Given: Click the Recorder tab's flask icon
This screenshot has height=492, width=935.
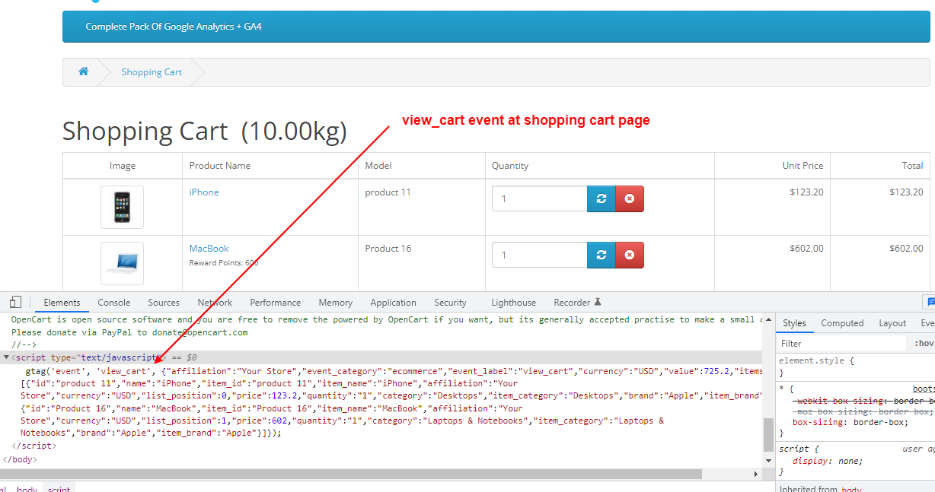Looking at the screenshot, I should pyautogui.click(x=598, y=302).
